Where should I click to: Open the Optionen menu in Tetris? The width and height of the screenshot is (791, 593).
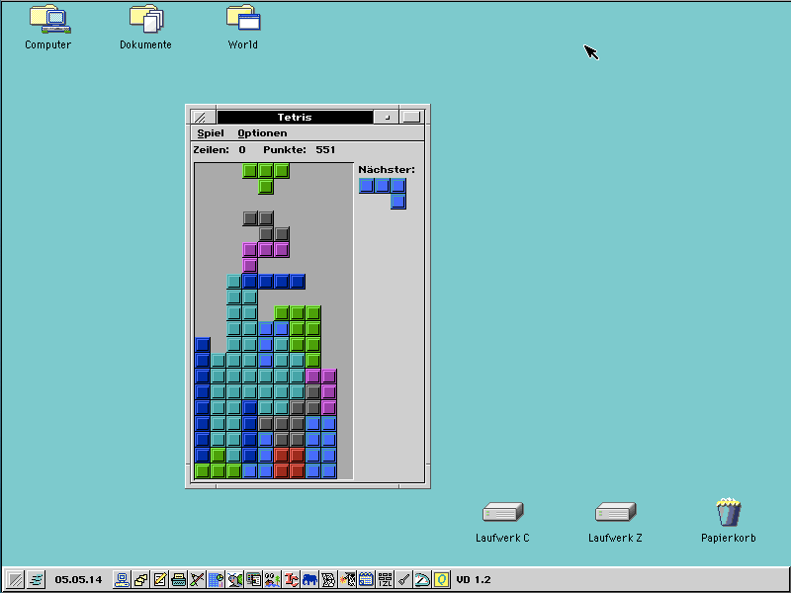pos(261,132)
